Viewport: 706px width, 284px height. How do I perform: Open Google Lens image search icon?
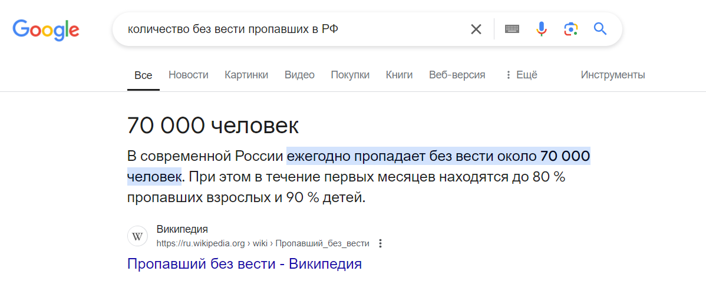[x=570, y=29]
